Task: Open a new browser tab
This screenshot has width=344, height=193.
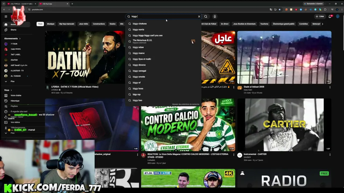Action: pyautogui.click(x=72, y=4)
